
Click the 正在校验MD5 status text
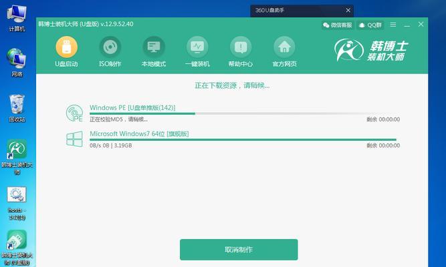point(118,119)
